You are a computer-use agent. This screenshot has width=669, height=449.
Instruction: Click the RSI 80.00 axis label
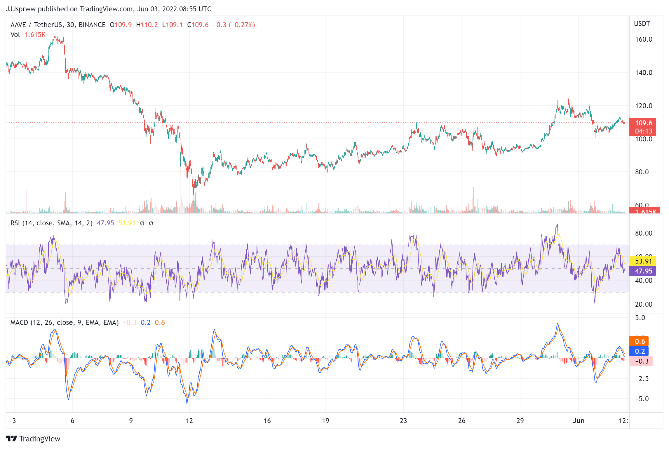coord(643,233)
